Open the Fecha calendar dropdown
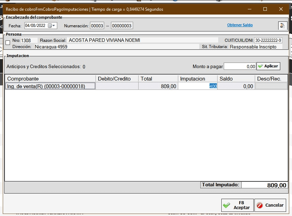This screenshot has height=216, width=292. tap(52, 26)
